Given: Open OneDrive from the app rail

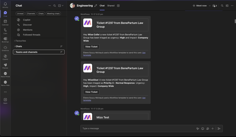Looking at the screenshot, I should click(5, 48).
